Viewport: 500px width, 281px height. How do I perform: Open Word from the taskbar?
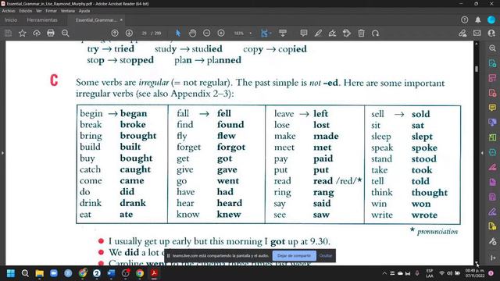click(x=111, y=273)
